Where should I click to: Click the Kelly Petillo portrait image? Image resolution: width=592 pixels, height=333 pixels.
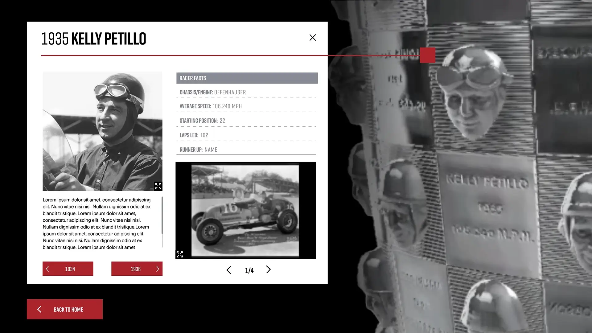coord(102,131)
